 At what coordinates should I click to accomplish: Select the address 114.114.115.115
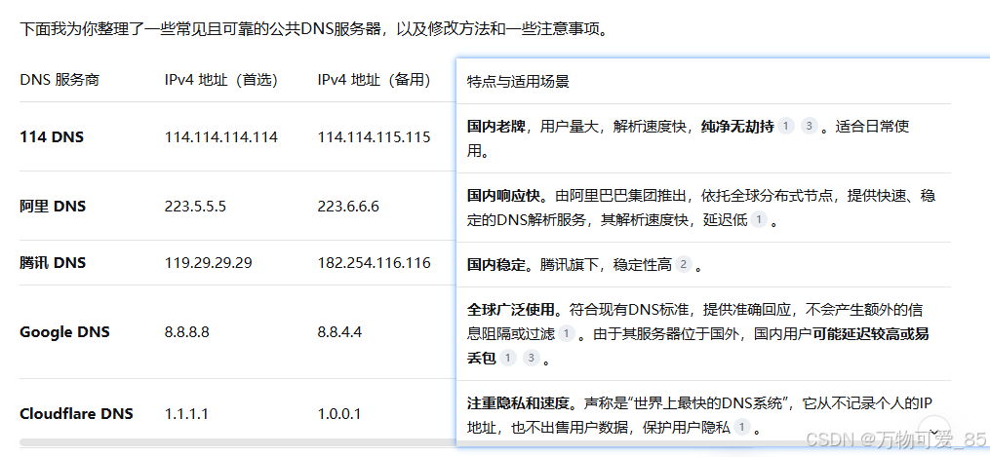[x=374, y=136]
